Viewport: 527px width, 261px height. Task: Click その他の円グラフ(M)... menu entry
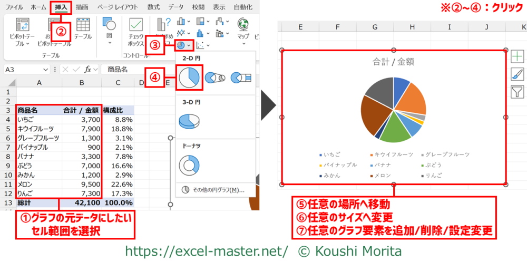point(214,190)
